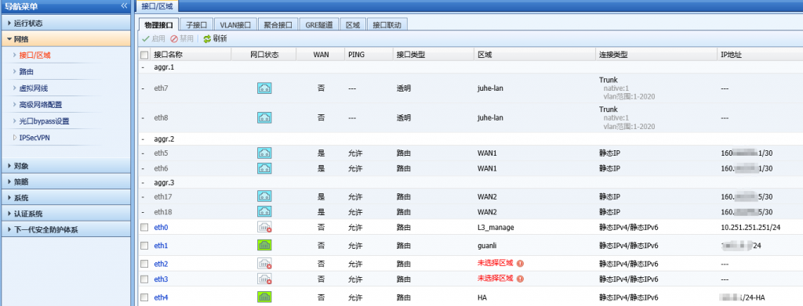Viewport: 803px width, 306px height.
Task: Check the eth0 row checkbox
Action: [144, 227]
